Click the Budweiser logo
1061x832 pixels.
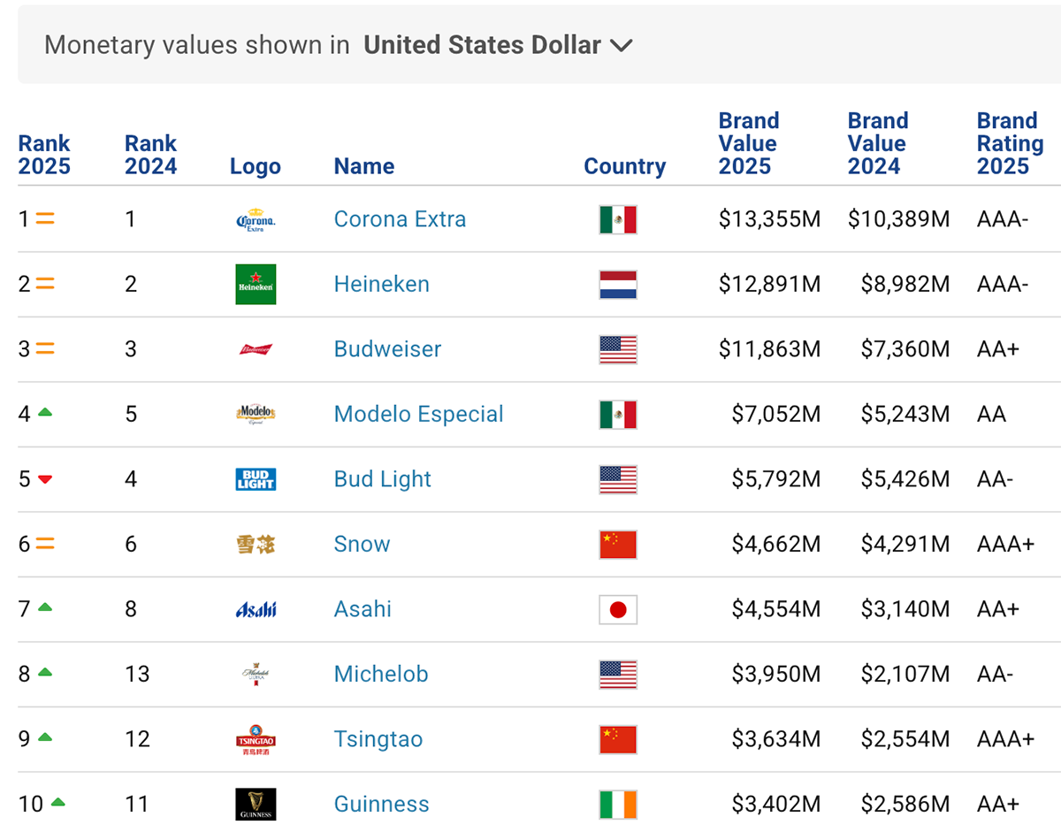point(256,349)
